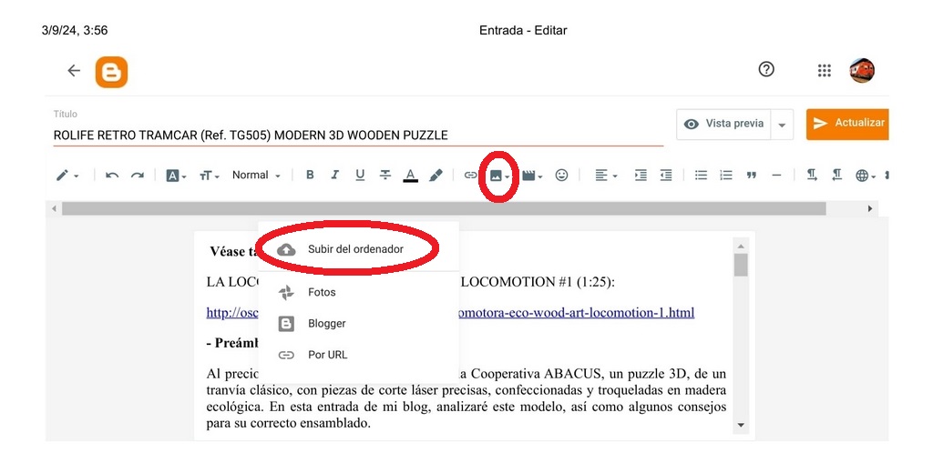Image resolution: width=933 pixels, height=473 pixels.
Task: Open the Normal paragraph style dropdown
Action: tap(256, 176)
